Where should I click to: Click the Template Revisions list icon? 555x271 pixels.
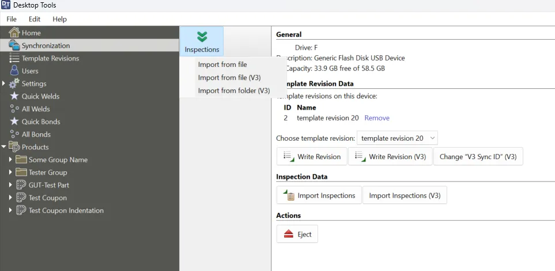click(x=14, y=58)
